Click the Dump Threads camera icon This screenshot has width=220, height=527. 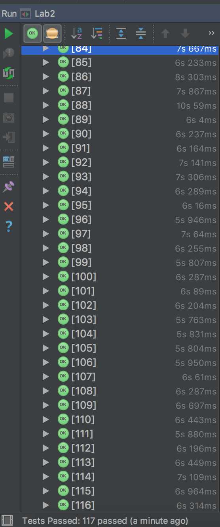9,117
